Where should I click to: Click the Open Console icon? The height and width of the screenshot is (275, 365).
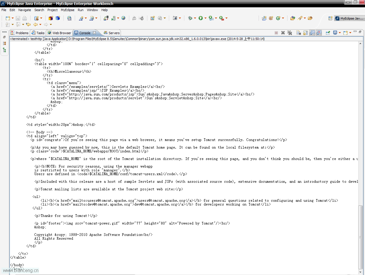click(345, 33)
